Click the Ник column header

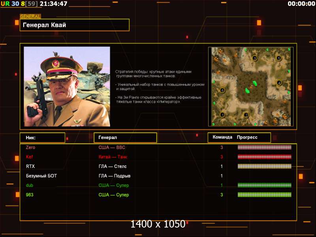tap(42, 137)
